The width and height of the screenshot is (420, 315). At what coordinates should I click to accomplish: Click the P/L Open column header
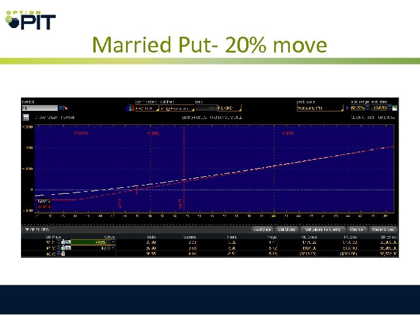(309, 237)
